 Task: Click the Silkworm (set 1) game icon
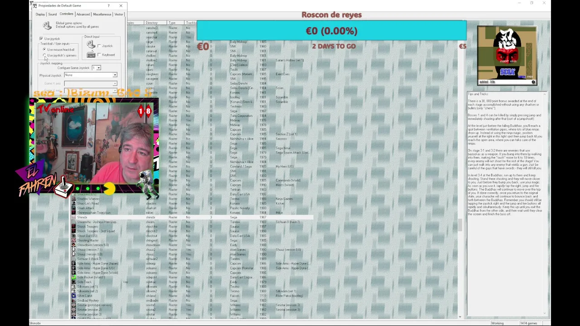[x=73, y=287]
